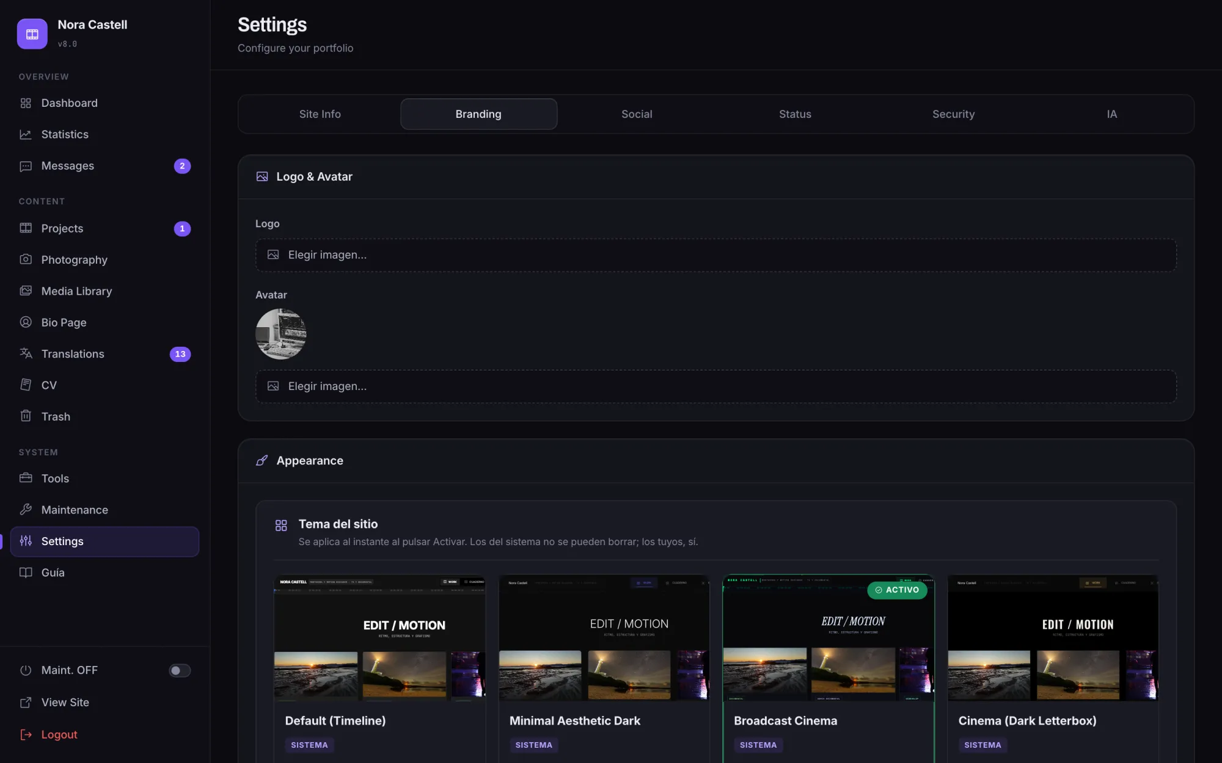This screenshot has width=1222, height=763.
Task: Click the Translations badge showing 13
Action: [180, 354]
